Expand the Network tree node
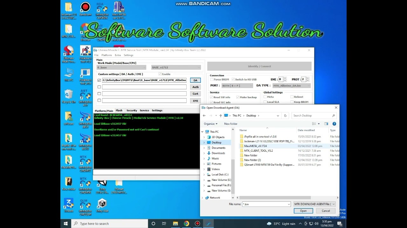The height and width of the screenshot is (228, 407). point(202,198)
